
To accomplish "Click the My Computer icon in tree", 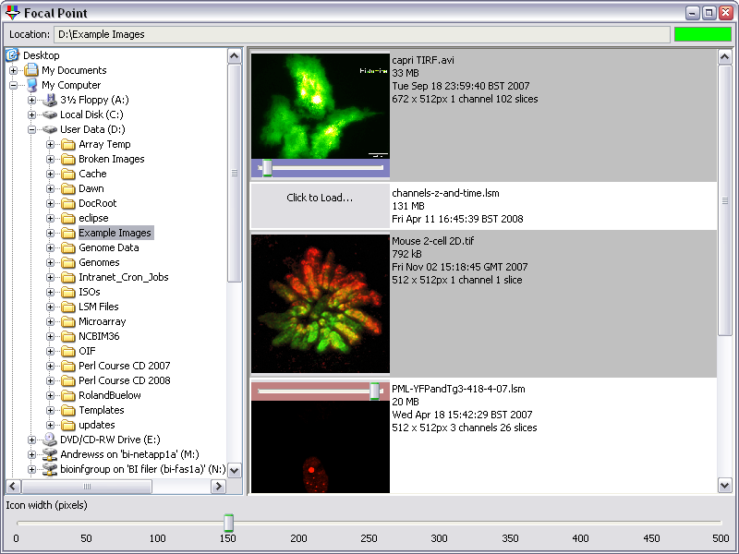I will pos(31,85).
